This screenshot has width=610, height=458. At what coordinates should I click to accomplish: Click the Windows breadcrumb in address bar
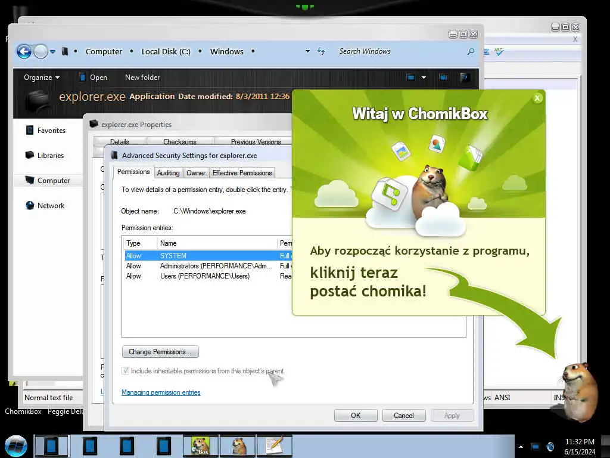[x=227, y=51]
